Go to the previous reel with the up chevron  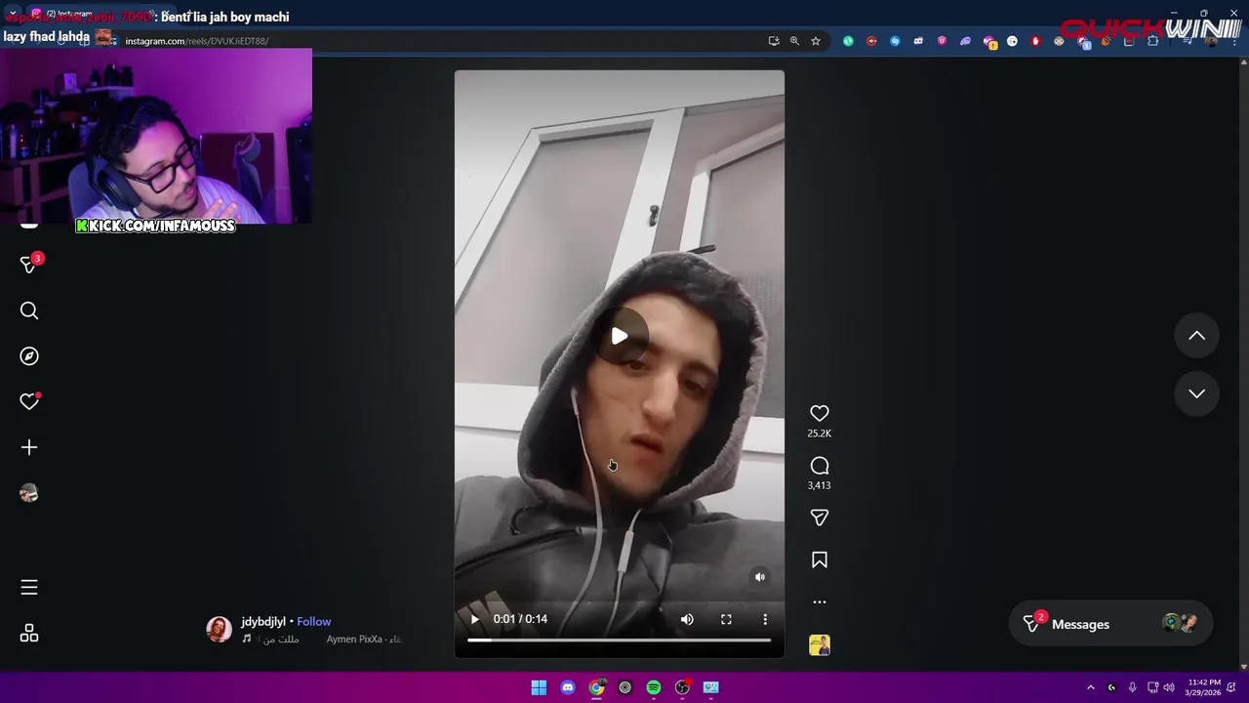(x=1197, y=336)
